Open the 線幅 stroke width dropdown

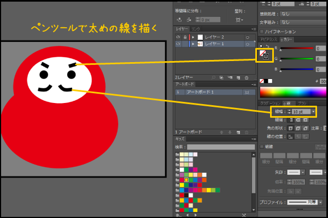click(x=314, y=111)
